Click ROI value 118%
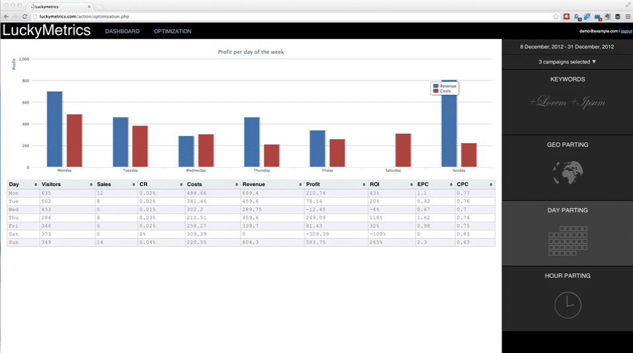The image size is (633, 353). point(376,218)
